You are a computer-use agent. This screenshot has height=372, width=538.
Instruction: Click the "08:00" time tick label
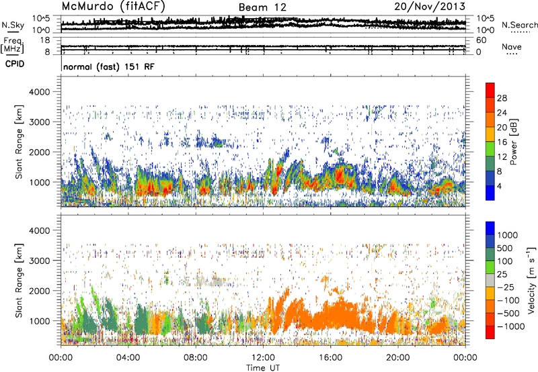pyautogui.click(x=196, y=358)
